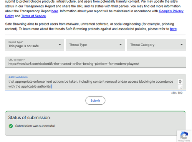Click the textarea resize handle icon
Image resolution: width=192 pixels, height=142 pixels.
[x=181, y=87]
